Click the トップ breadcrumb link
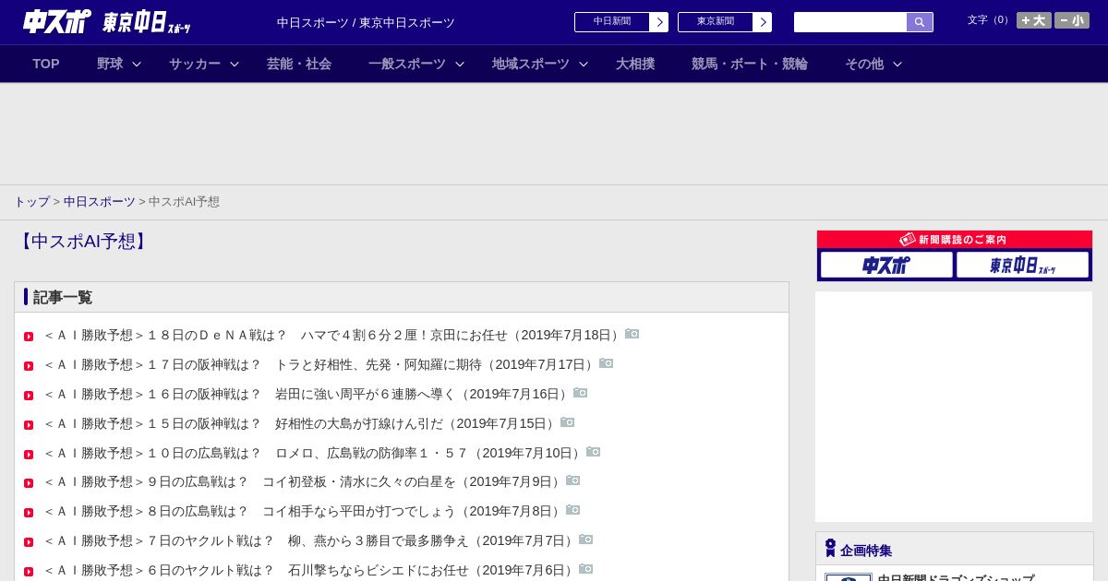1108x581 pixels. click(x=31, y=201)
